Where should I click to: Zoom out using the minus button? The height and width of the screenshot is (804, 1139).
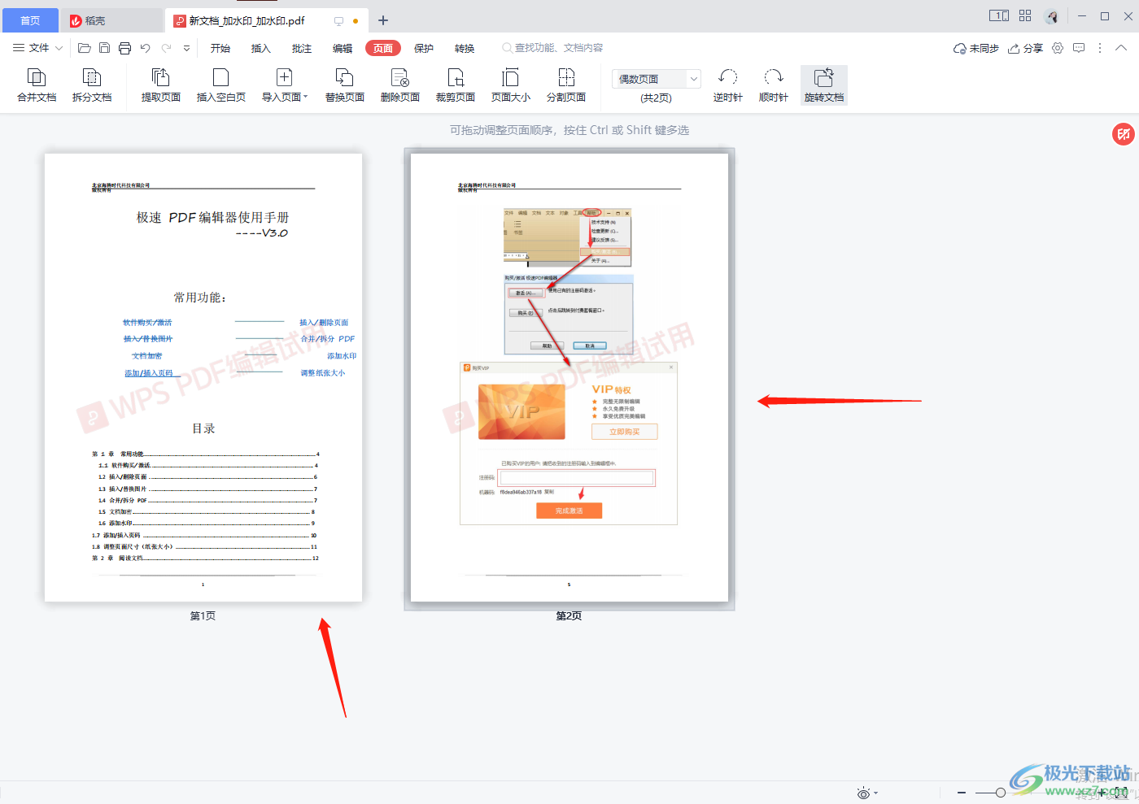tap(962, 793)
